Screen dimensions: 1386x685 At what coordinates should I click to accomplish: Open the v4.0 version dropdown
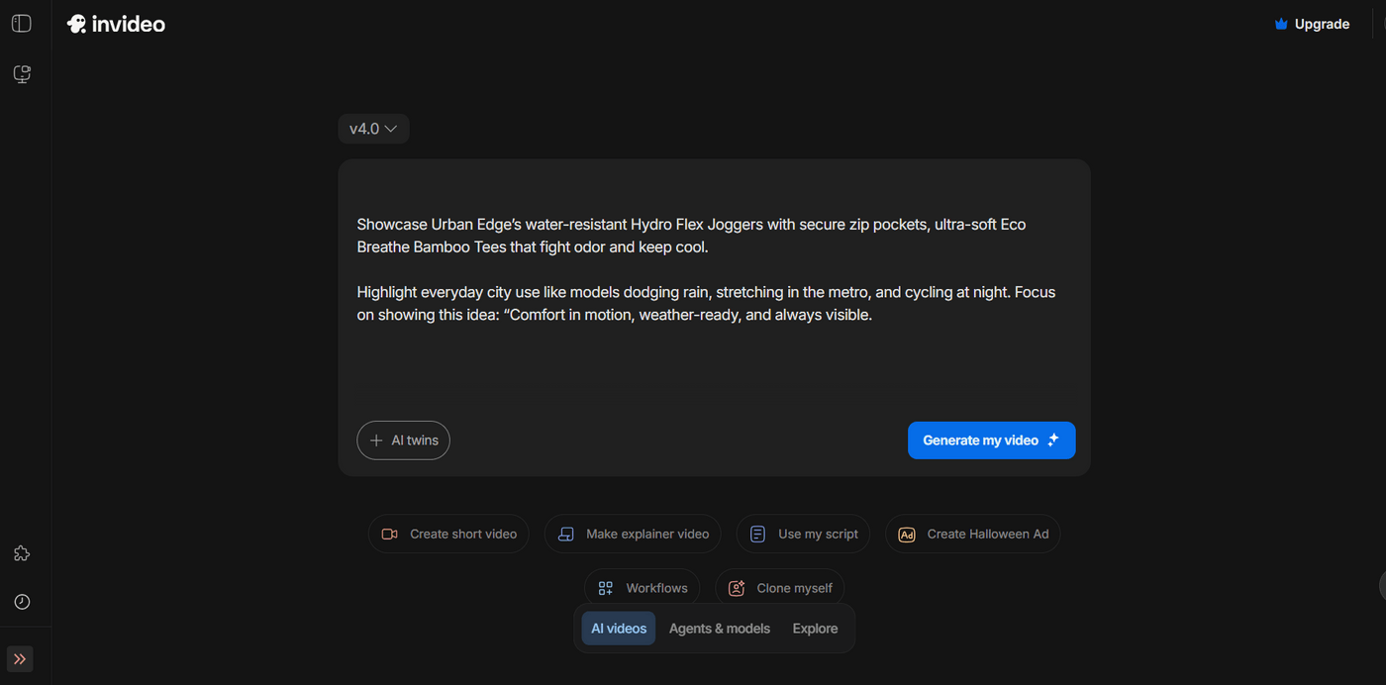click(x=373, y=129)
